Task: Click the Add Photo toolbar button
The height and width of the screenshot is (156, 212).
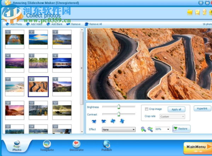Action: (14, 24)
